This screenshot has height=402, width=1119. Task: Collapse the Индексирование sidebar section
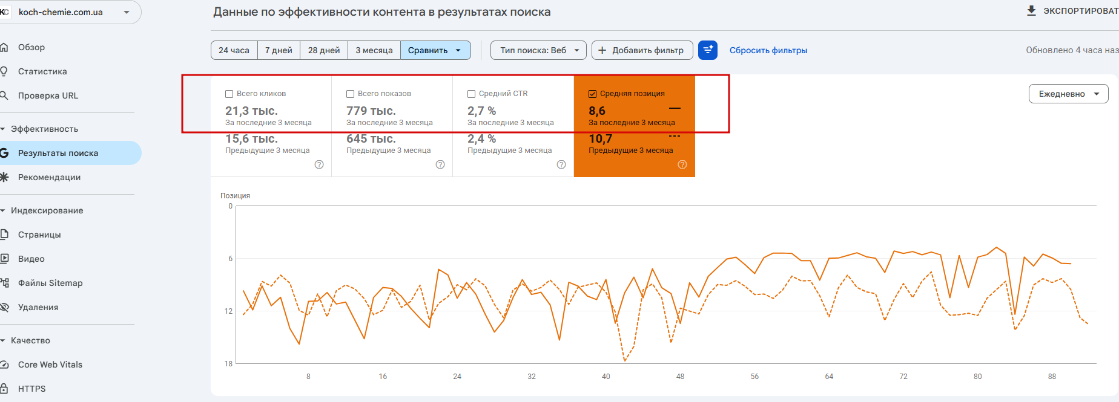coord(3,210)
